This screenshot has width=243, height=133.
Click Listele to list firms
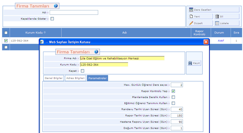227,23
